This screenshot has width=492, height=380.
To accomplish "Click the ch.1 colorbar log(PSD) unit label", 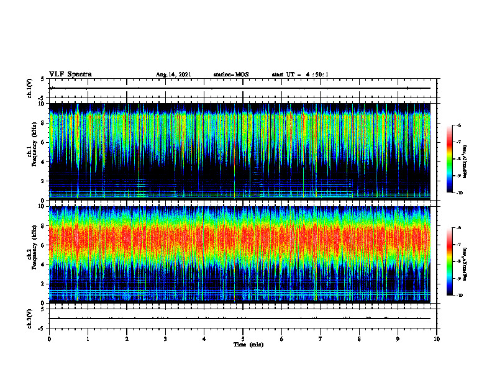I will [x=465, y=162].
